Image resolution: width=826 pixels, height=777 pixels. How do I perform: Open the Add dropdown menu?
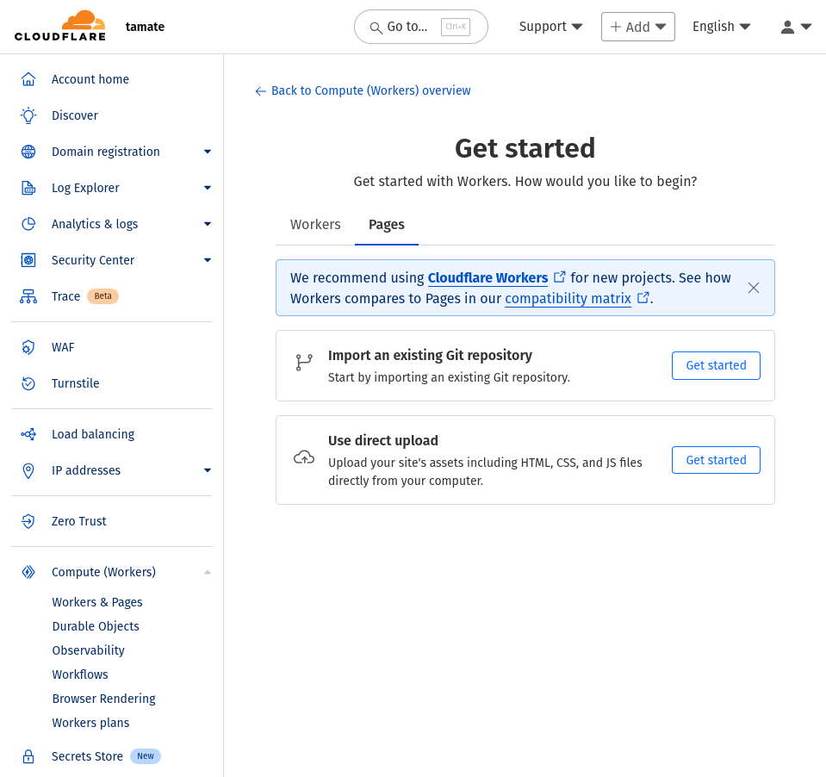(x=637, y=27)
